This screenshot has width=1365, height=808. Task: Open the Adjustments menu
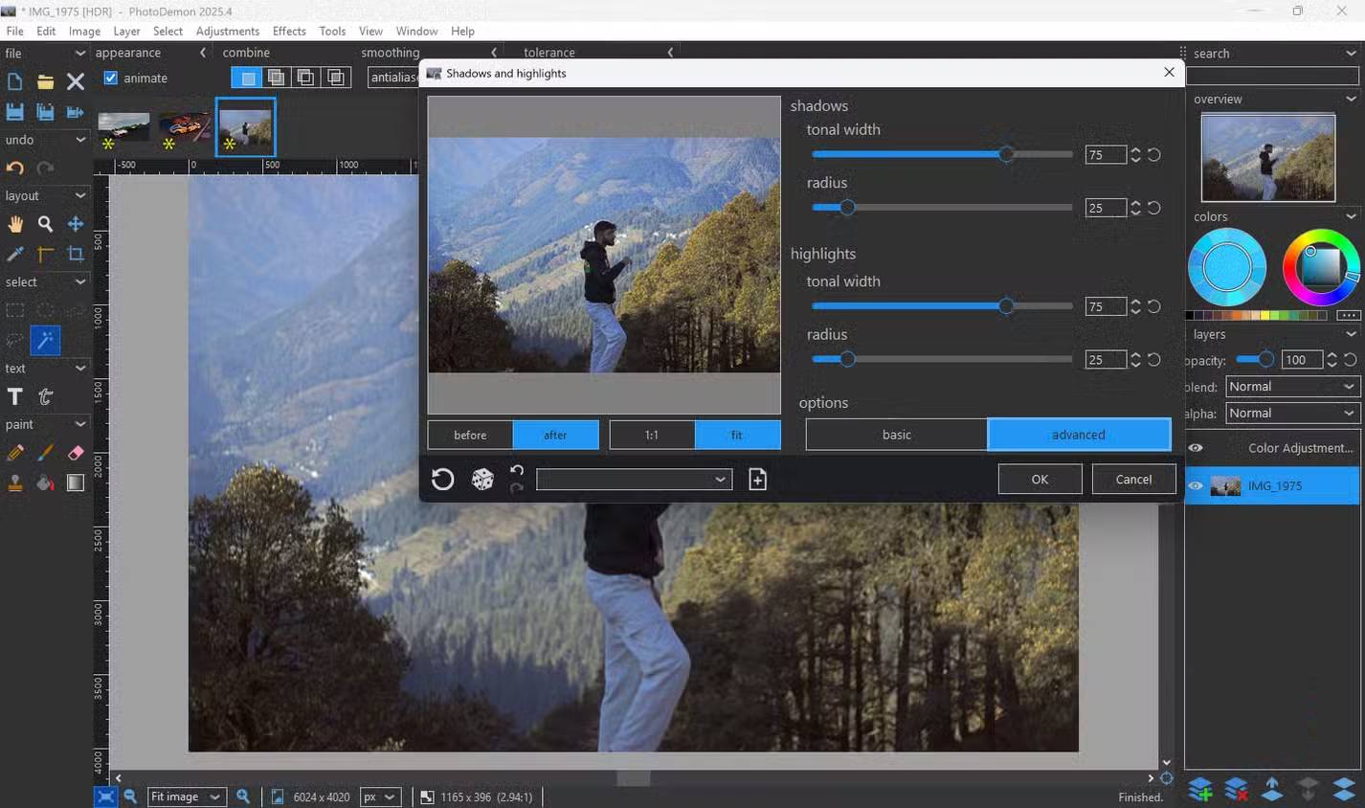coord(227,31)
